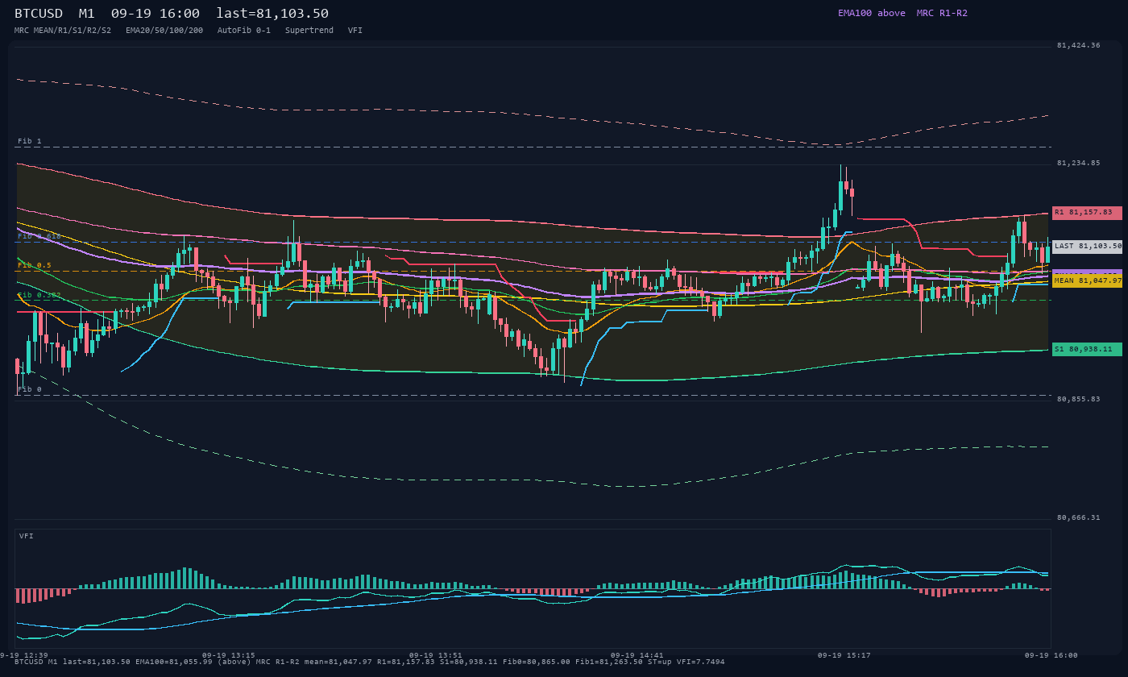
Task: Click the 09-19 13:15 time axis label
Action: [229, 655]
